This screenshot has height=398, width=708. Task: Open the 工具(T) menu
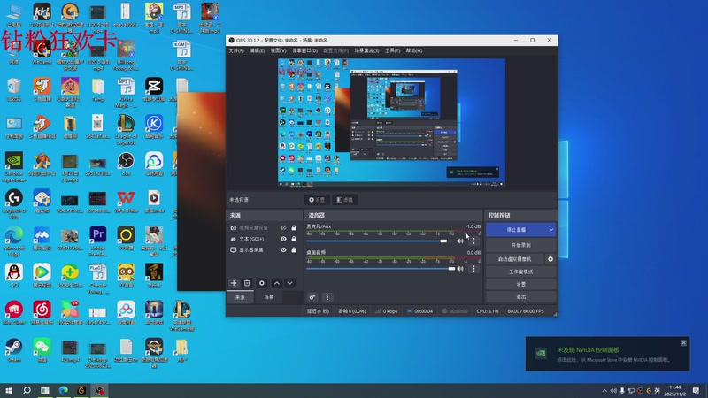click(x=392, y=50)
